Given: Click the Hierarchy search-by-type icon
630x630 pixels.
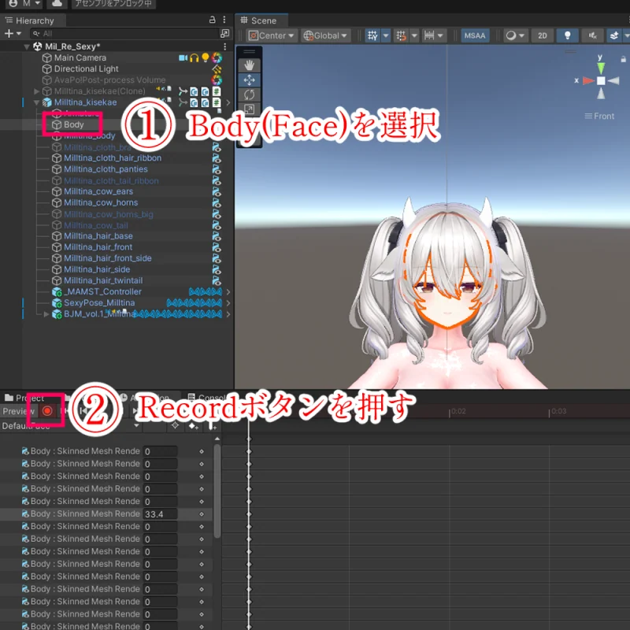Looking at the screenshot, I should coord(225,33).
